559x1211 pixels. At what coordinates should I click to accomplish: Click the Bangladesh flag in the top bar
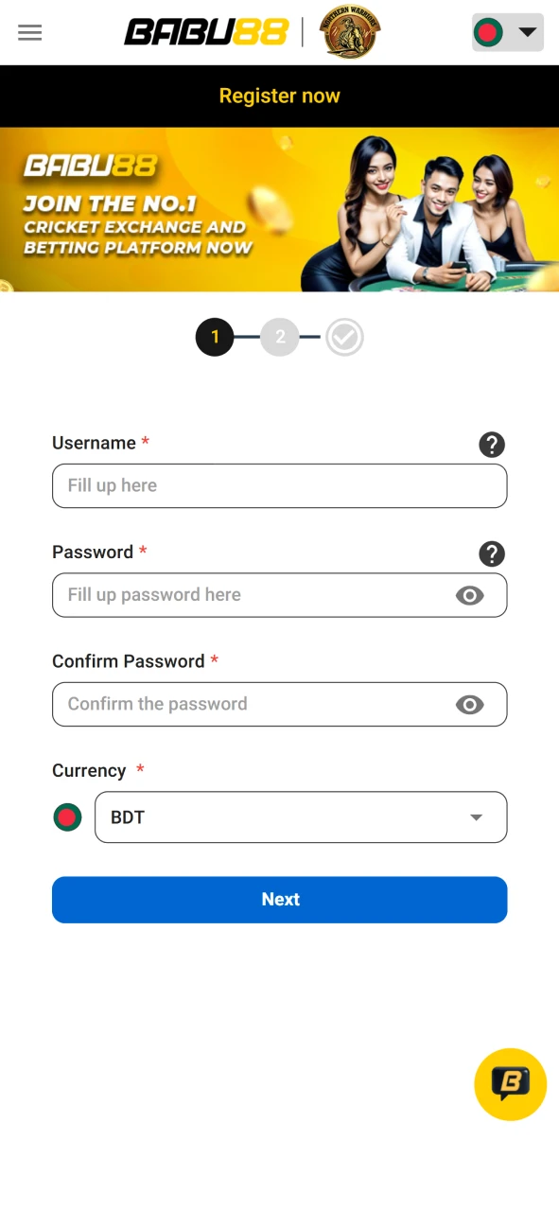[x=491, y=31]
